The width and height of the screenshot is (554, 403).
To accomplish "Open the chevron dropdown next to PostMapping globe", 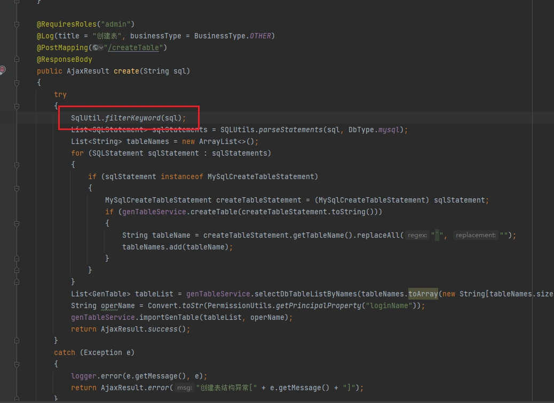I will (101, 48).
